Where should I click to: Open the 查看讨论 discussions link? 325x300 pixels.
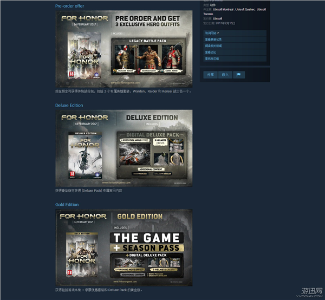[235, 52]
